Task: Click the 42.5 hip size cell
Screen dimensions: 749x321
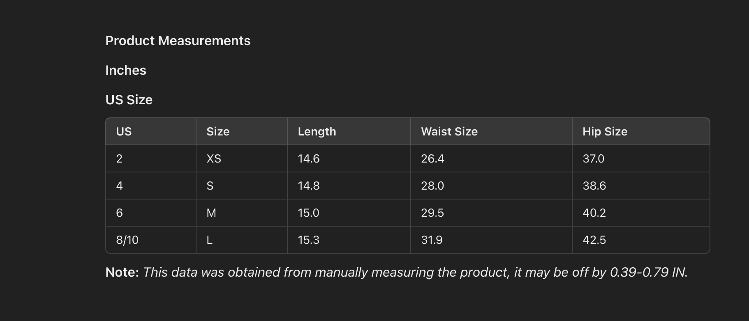Action: pos(594,240)
